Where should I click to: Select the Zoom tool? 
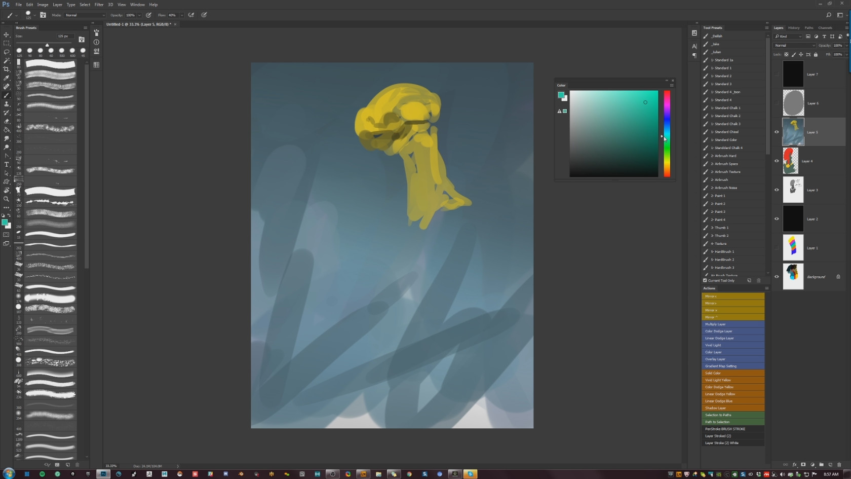point(7,199)
